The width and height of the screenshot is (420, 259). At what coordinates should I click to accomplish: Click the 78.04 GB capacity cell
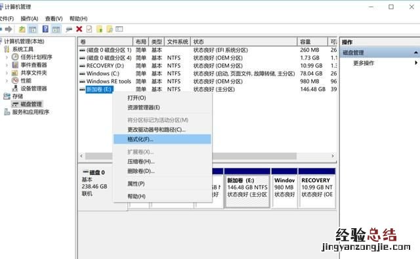click(x=311, y=73)
